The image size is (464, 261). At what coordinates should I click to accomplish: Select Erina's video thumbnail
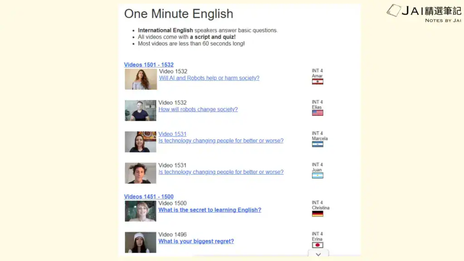[x=140, y=242]
